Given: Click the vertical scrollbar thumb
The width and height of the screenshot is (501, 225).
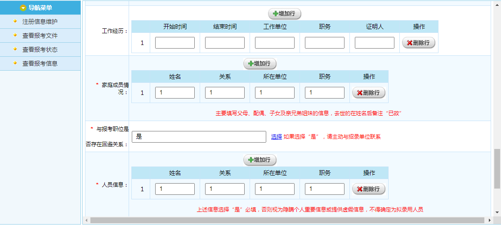Looking at the screenshot, I should pyautogui.click(x=497, y=169).
